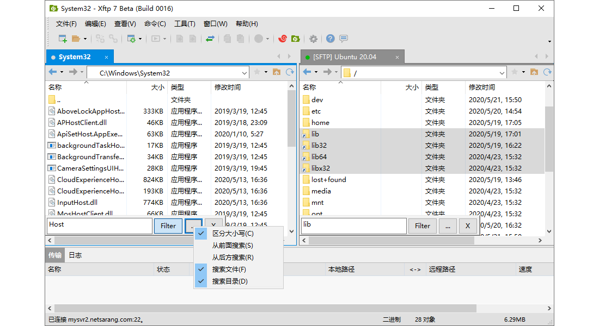The width and height of the screenshot is (599, 326).
Task: Open the 命令(C) menu
Action: [x=155, y=24]
